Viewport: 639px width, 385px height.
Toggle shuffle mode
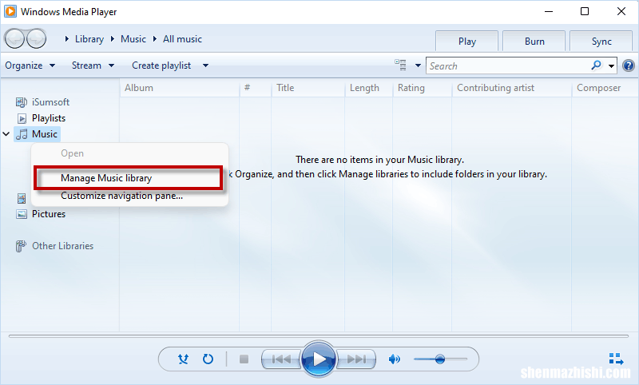(184, 359)
